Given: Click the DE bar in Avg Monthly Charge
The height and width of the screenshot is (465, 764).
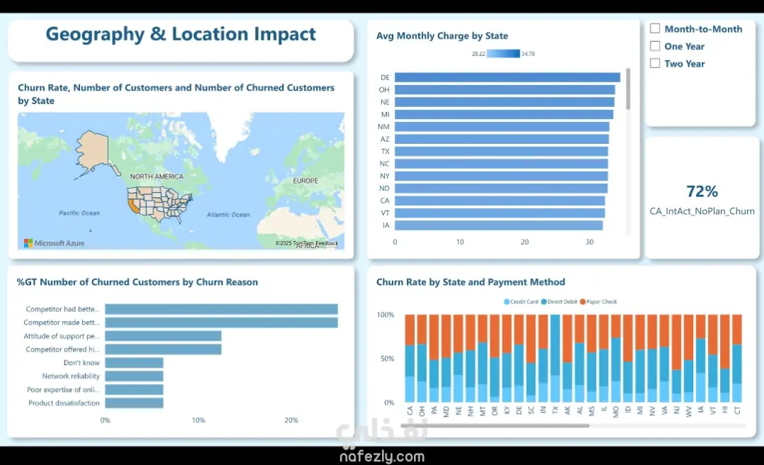Looking at the screenshot, I should tap(507, 77).
